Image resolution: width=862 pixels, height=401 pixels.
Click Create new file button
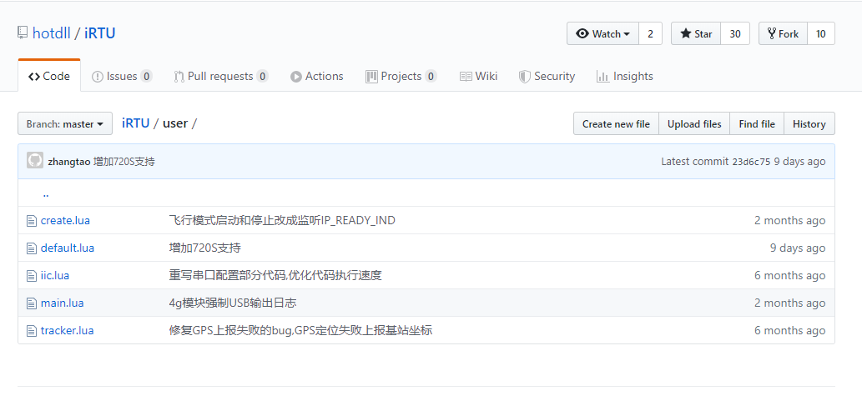point(617,123)
